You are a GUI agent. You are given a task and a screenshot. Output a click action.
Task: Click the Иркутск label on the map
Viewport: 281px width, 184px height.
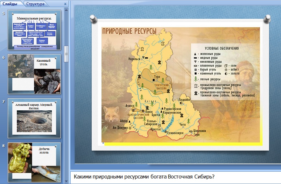pos(155,129)
